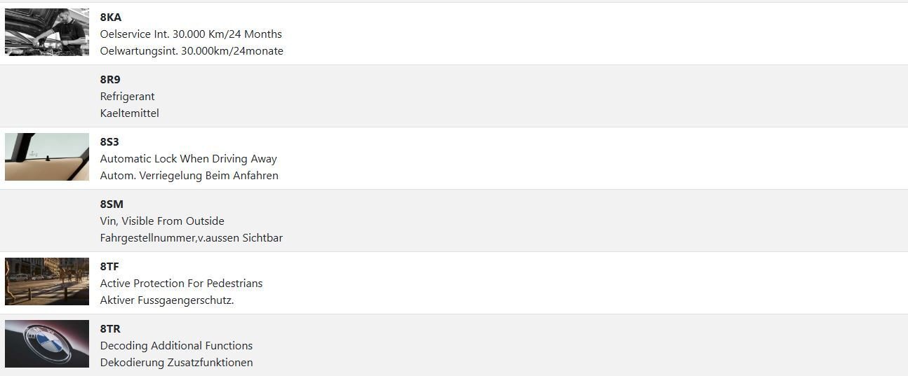Click the BMW logo thumbnail for 8TR

[47, 344]
